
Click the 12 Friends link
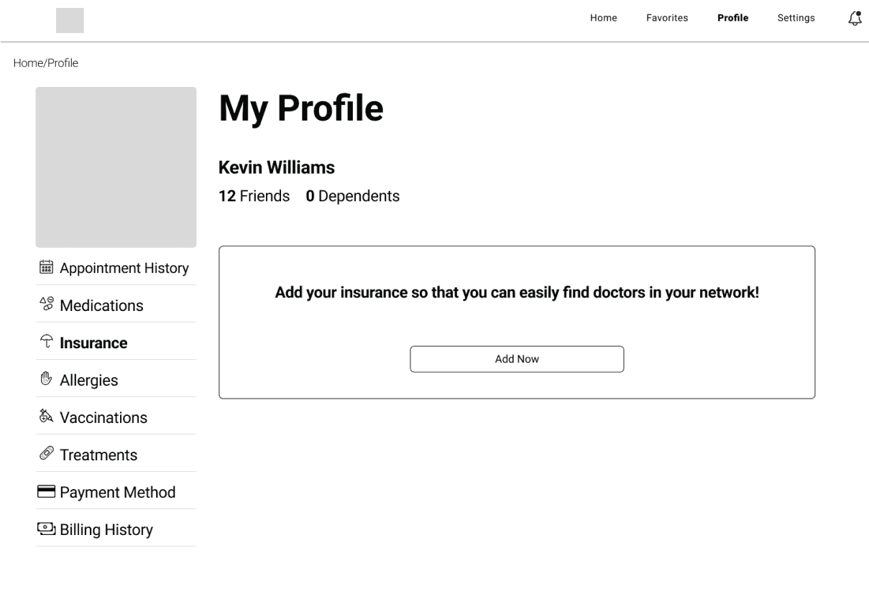pos(254,196)
